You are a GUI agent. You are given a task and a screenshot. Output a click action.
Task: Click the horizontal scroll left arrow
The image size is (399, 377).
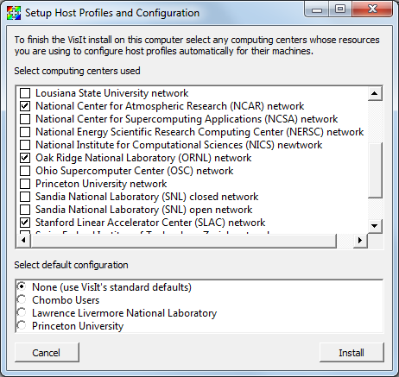point(23,240)
